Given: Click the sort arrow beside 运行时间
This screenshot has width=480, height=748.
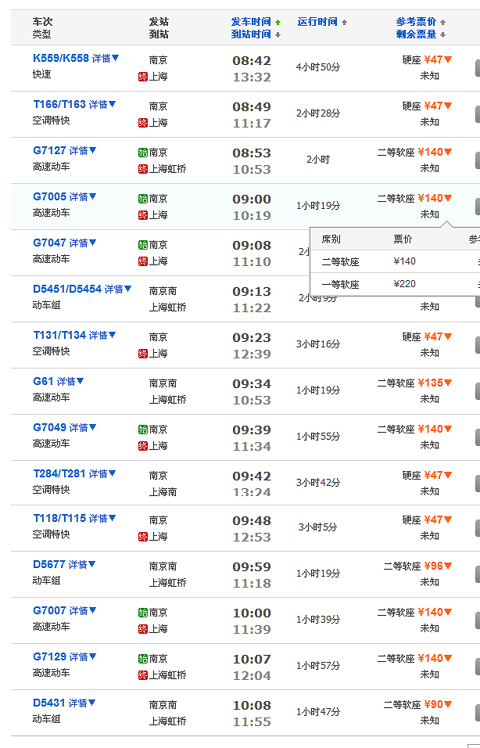Looking at the screenshot, I should 344,22.
